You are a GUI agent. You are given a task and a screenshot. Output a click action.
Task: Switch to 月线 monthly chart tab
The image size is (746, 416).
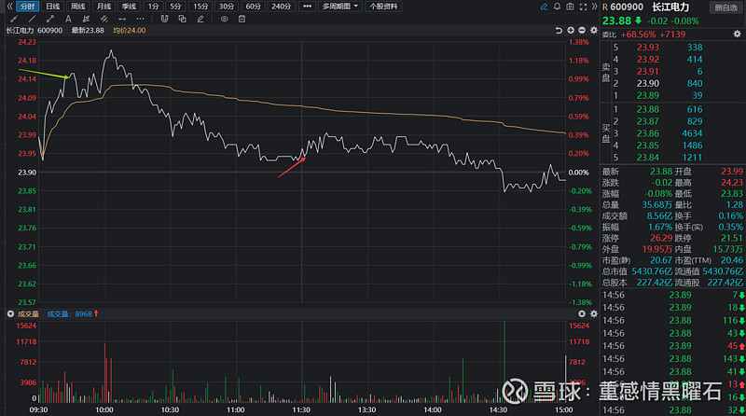104,7
